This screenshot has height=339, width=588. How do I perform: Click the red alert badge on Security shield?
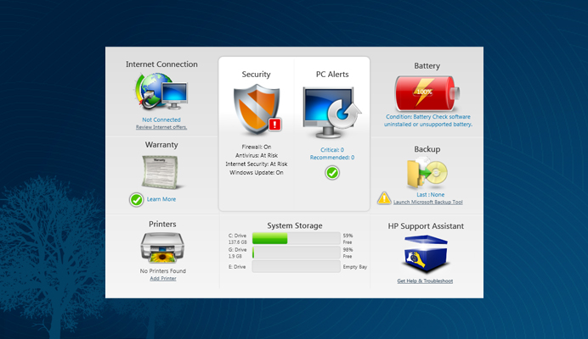[274, 125]
